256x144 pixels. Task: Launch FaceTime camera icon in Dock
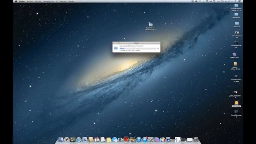pyautogui.click(x=120, y=140)
